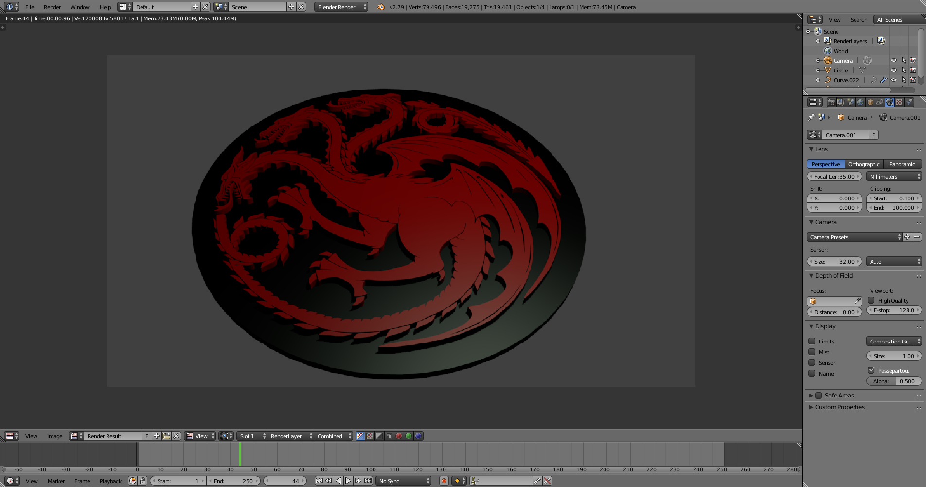The width and height of the screenshot is (926, 487).
Task: Open the Camera Presets dropdown
Action: (x=855, y=237)
